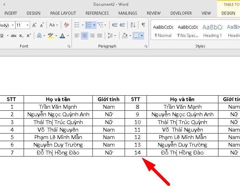
Task: Toggle Strikethrough formatting
Action: [x=14, y=36]
